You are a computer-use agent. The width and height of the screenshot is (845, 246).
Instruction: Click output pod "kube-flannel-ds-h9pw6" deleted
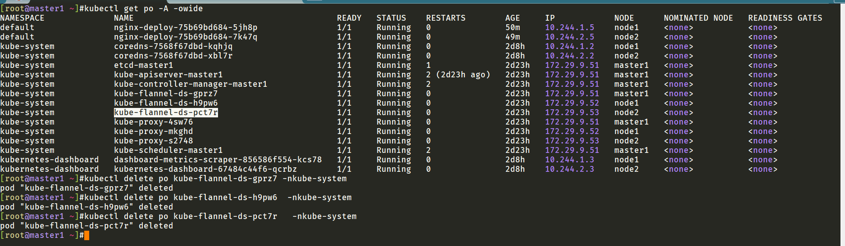pos(86,207)
